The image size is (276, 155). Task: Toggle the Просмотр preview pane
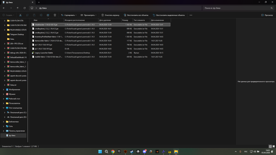(x=267, y=15)
